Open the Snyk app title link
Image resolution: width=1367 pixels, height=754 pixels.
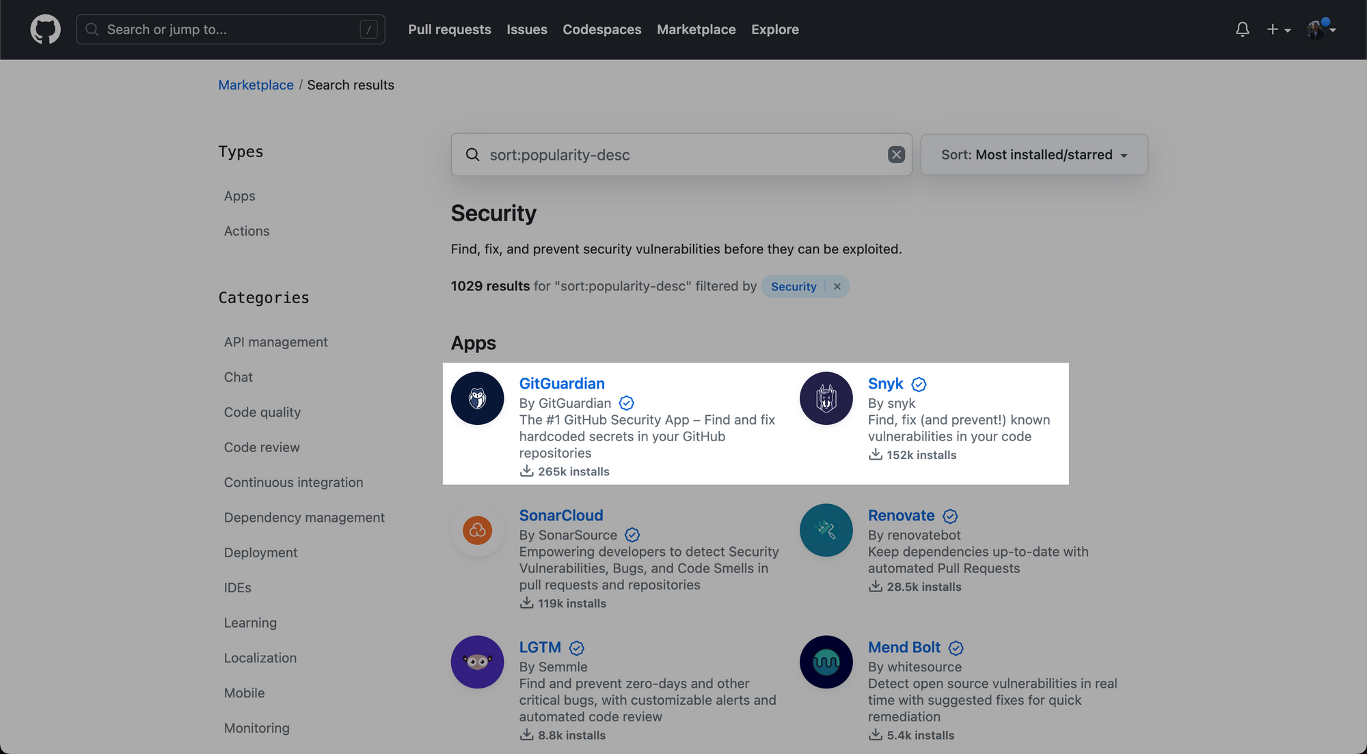click(885, 383)
